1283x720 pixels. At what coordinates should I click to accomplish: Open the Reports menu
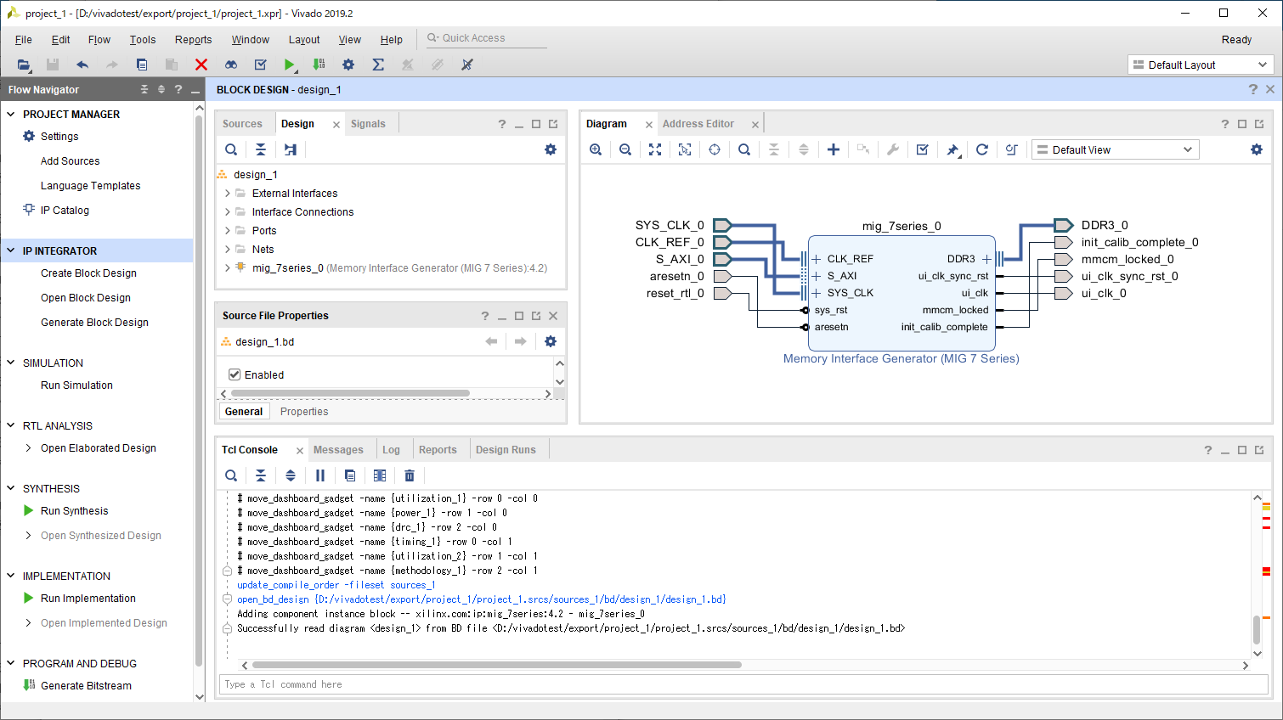[193, 40]
